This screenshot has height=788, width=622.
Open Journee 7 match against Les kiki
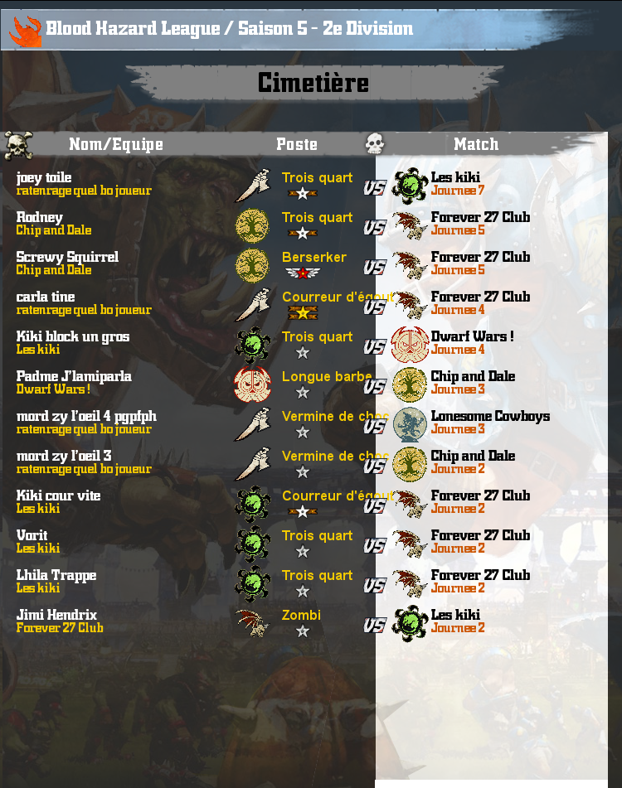click(x=458, y=191)
